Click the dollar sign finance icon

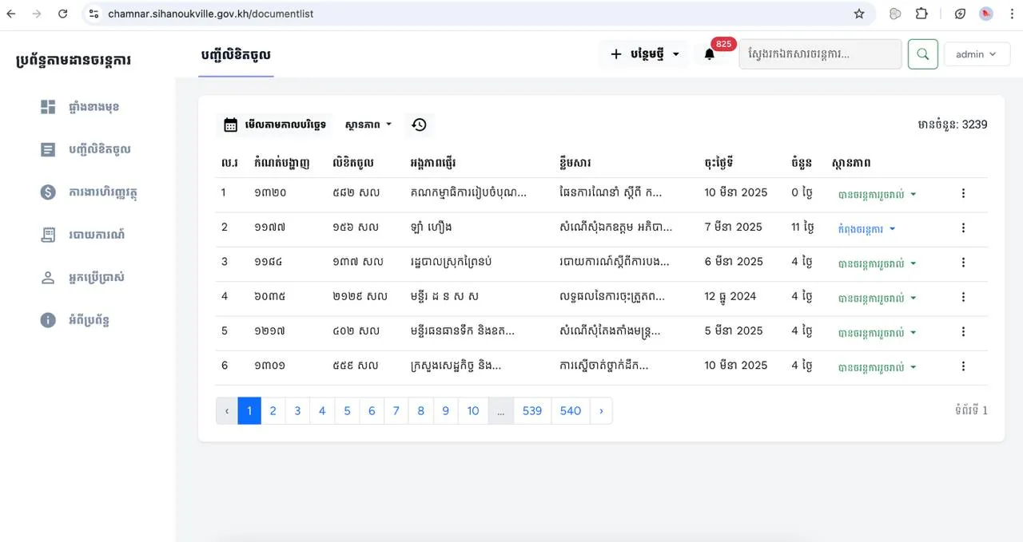[48, 192]
